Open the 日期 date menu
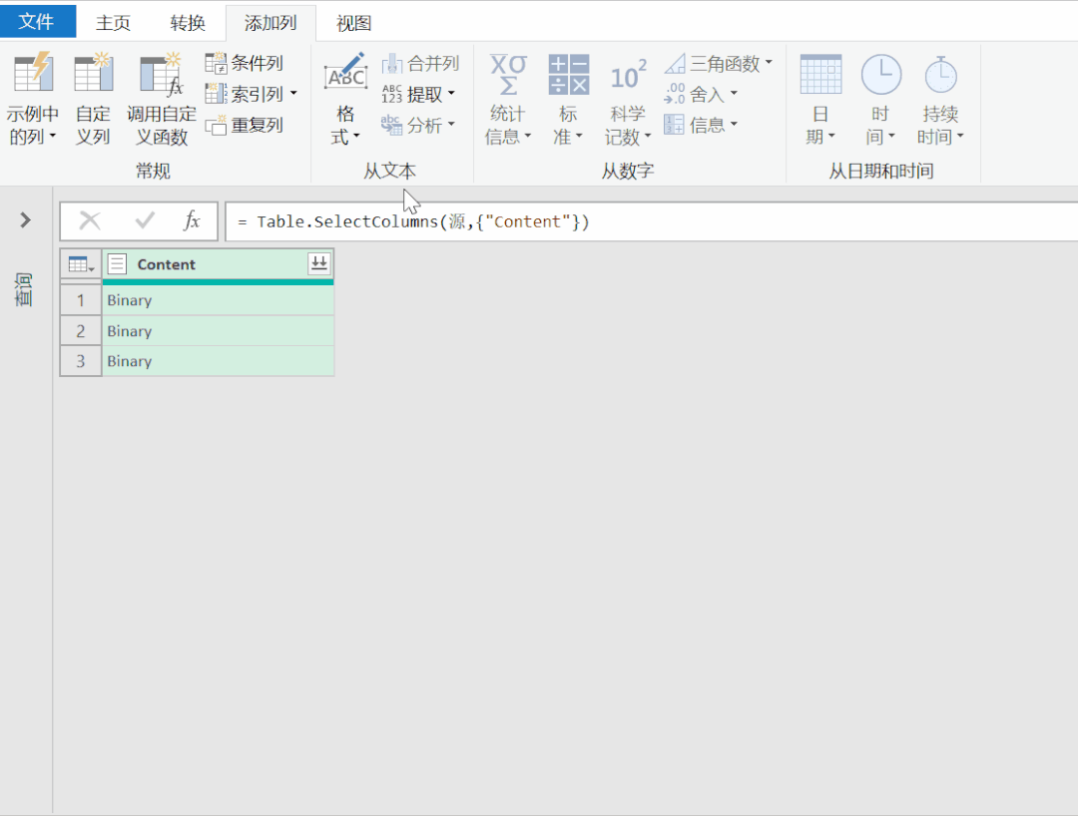 click(820, 98)
